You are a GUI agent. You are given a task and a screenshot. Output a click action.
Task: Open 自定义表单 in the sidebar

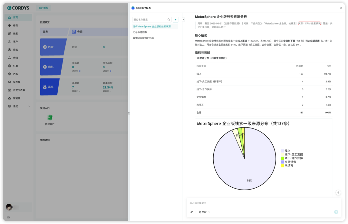[x=18, y=90]
